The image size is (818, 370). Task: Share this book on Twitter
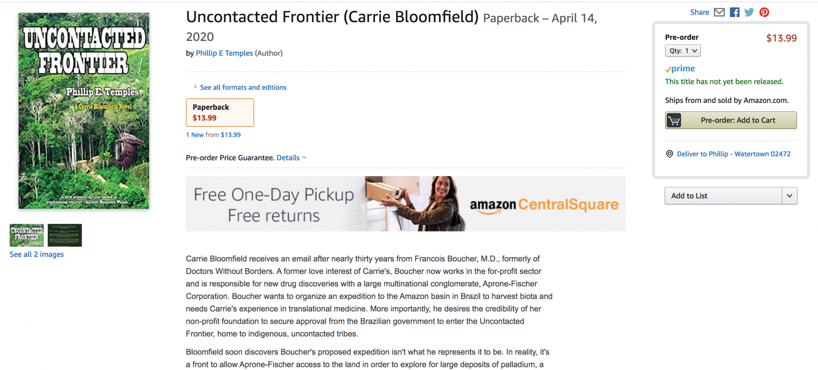749,12
